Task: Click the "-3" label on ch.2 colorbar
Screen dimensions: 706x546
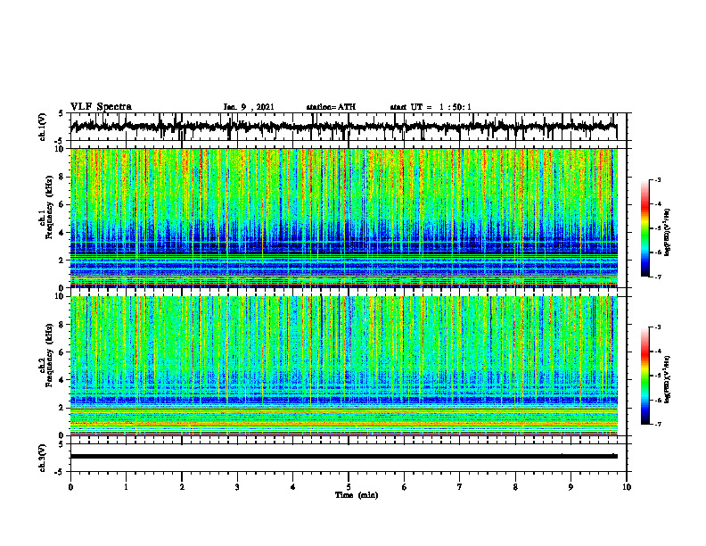Action: click(658, 327)
